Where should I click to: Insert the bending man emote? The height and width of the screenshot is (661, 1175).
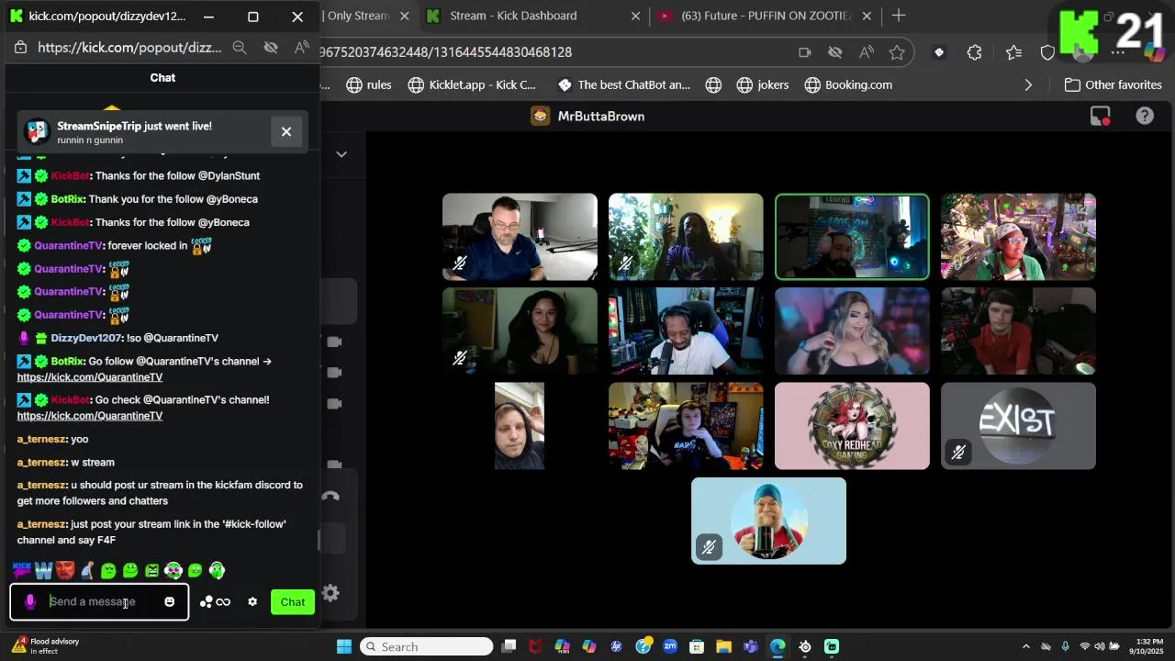87,570
